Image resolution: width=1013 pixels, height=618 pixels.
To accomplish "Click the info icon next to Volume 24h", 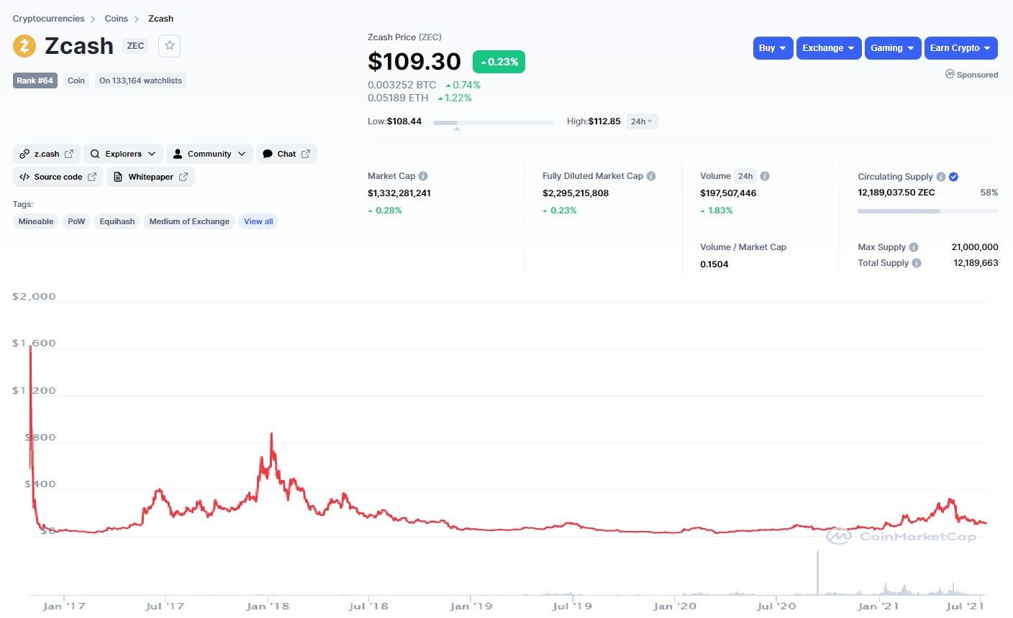I will coord(765,176).
